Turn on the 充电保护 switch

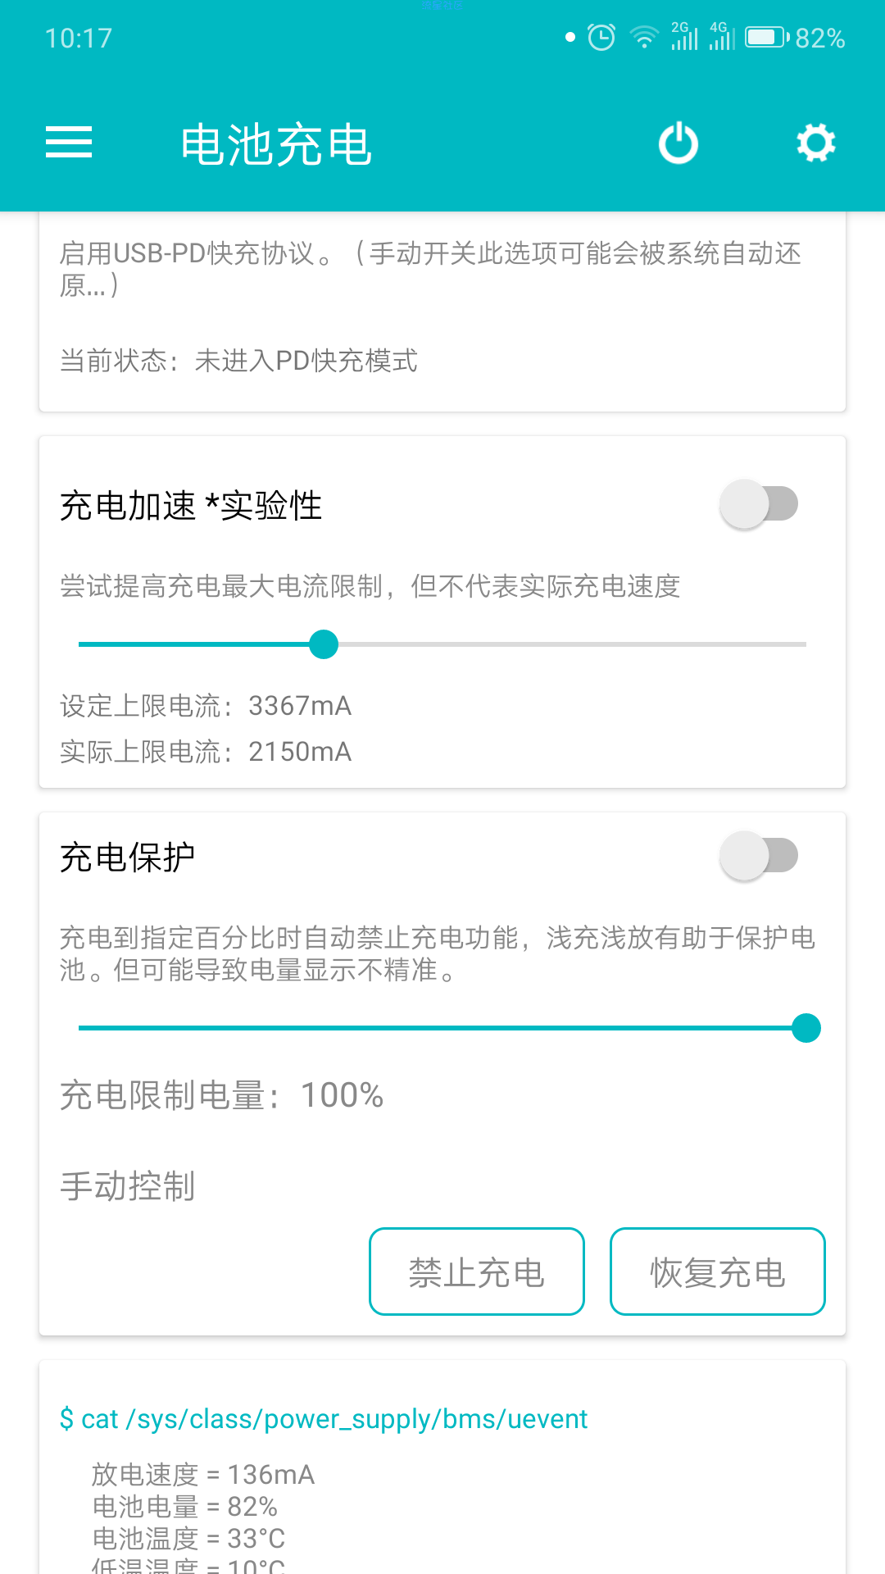759,857
